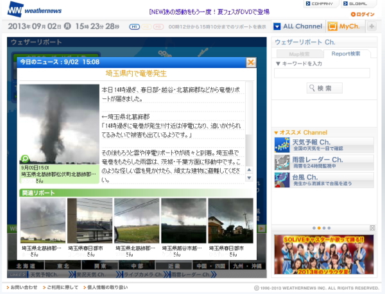Toggle the H1 time range pill
The image size is (385, 294).
pyautogui.click(x=135, y=27)
